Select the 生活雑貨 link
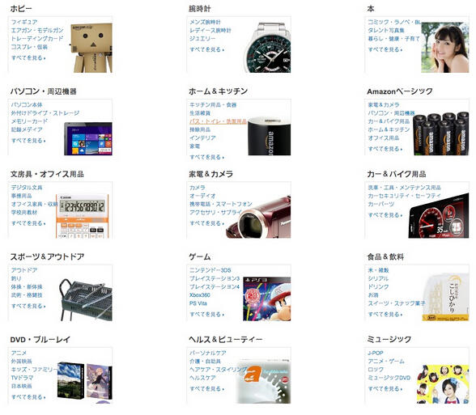This screenshot has height=415, width=476. (x=200, y=113)
